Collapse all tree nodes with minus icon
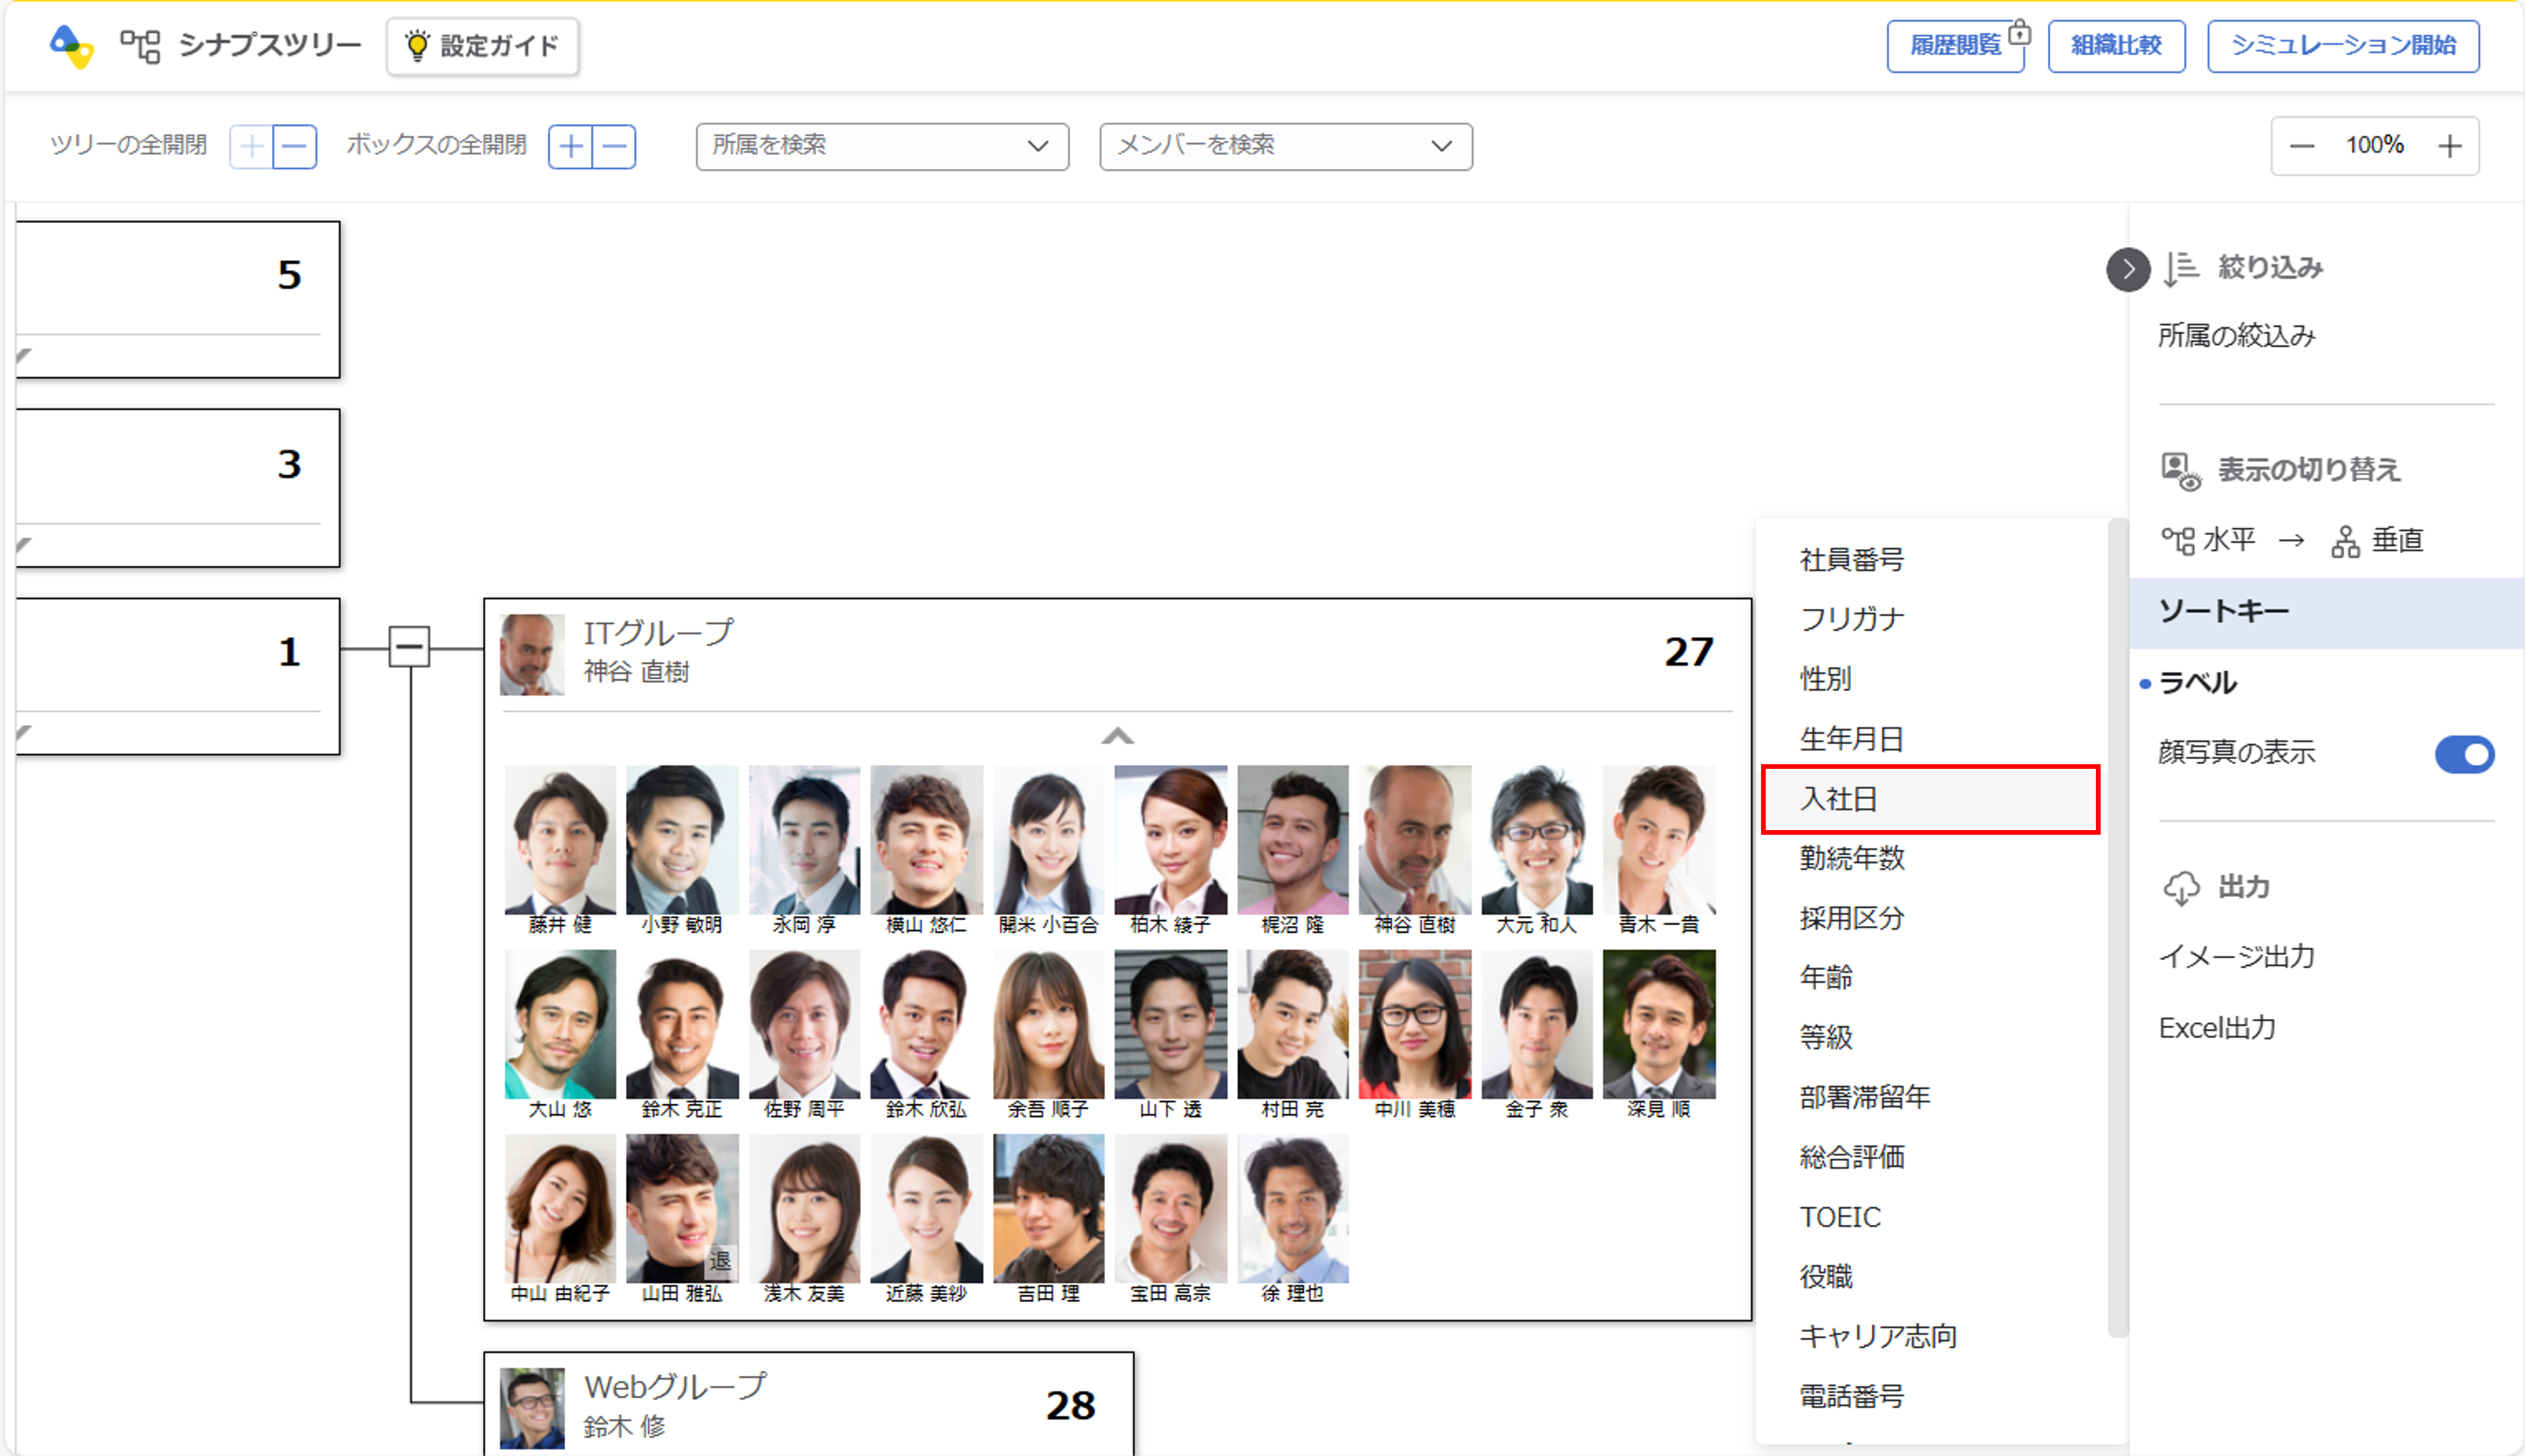This screenshot has height=1456, width=2525. tap(295, 147)
